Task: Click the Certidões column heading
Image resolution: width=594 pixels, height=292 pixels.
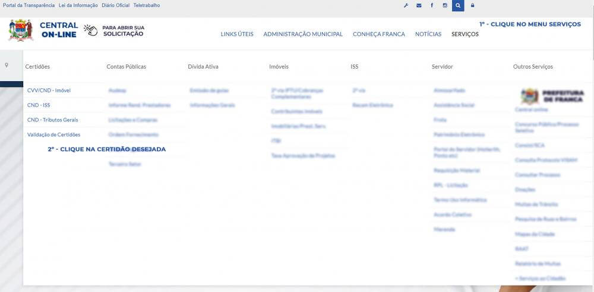Action: pyautogui.click(x=37, y=66)
